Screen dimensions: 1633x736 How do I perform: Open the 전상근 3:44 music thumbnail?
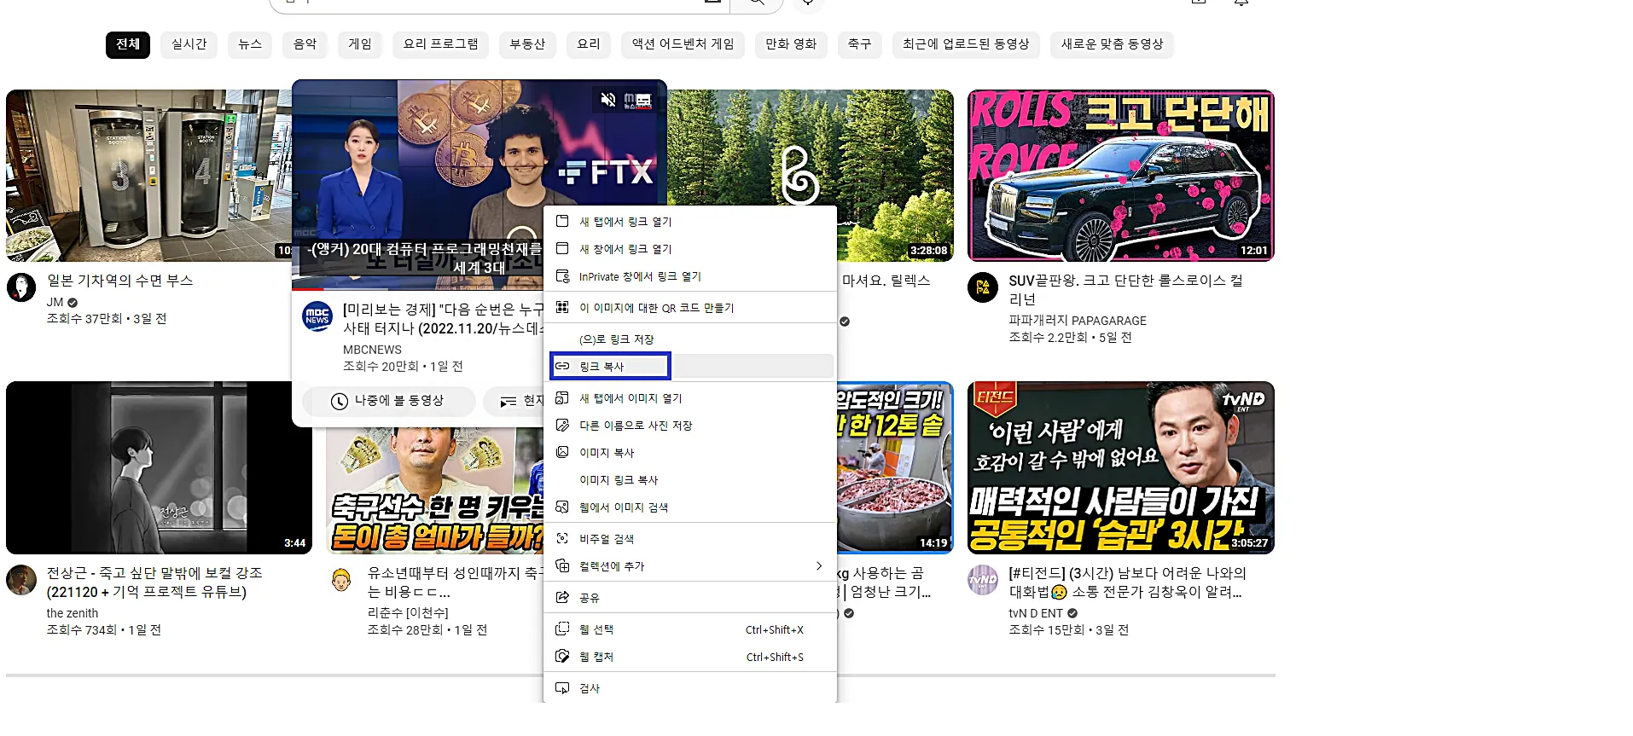click(159, 467)
